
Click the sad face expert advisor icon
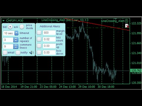pyautogui.click(x=126, y=21)
